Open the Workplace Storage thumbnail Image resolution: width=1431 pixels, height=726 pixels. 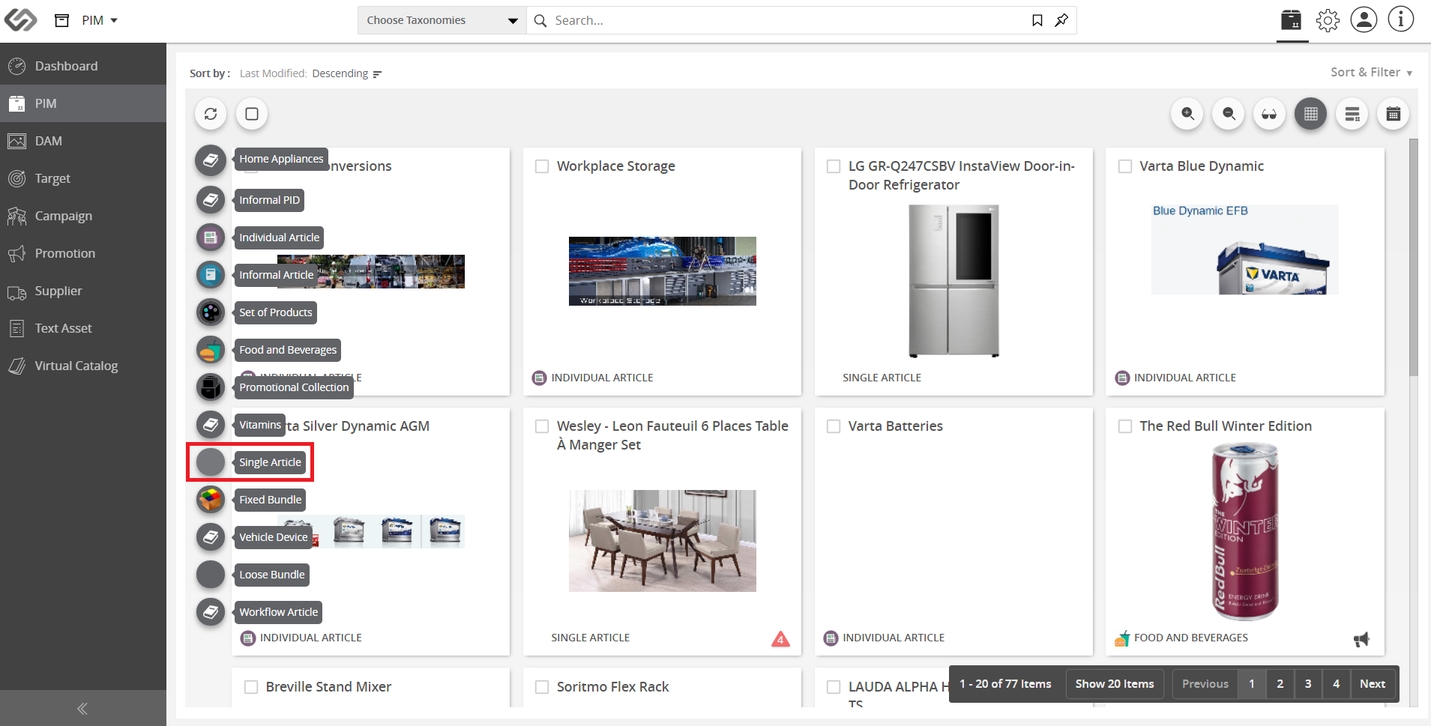tap(663, 271)
